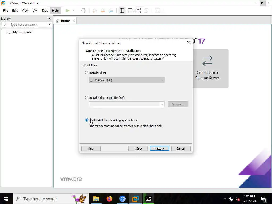Image resolution: width=272 pixels, height=204 pixels.
Task: Open the power options dropdown arrow
Action: 73,11
